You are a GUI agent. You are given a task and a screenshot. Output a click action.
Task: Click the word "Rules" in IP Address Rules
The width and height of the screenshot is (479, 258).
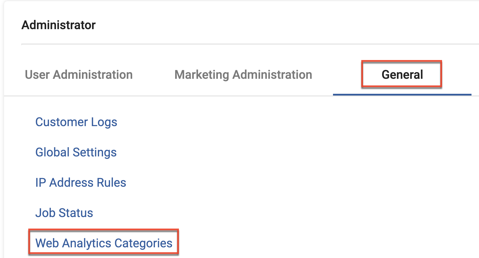point(111,183)
